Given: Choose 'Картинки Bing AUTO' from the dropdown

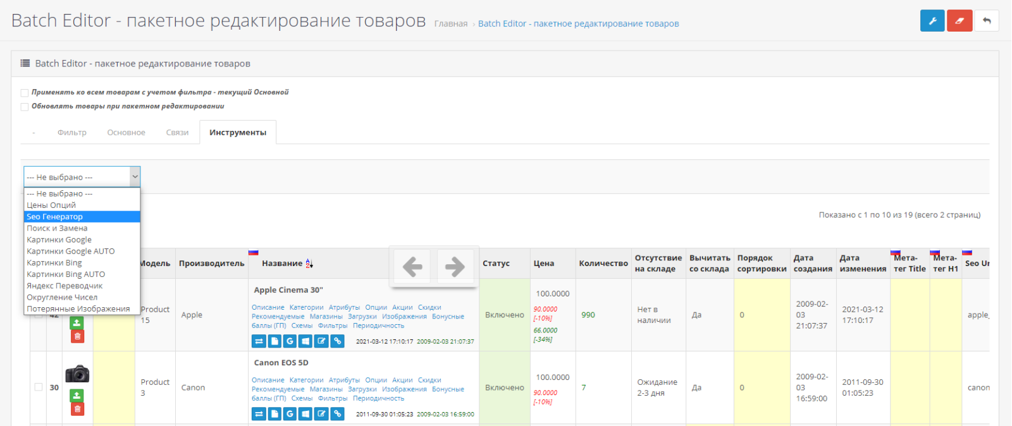Looking at the screenshot, I should tap(82, 274).
